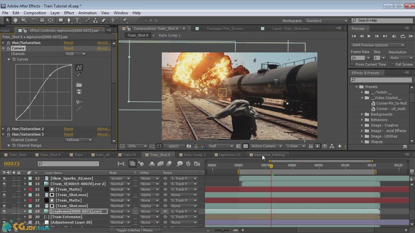Select the Brush tool
The width and height of the screenshot is (415, 233).
pyautogui.click(x=88, y=20)
